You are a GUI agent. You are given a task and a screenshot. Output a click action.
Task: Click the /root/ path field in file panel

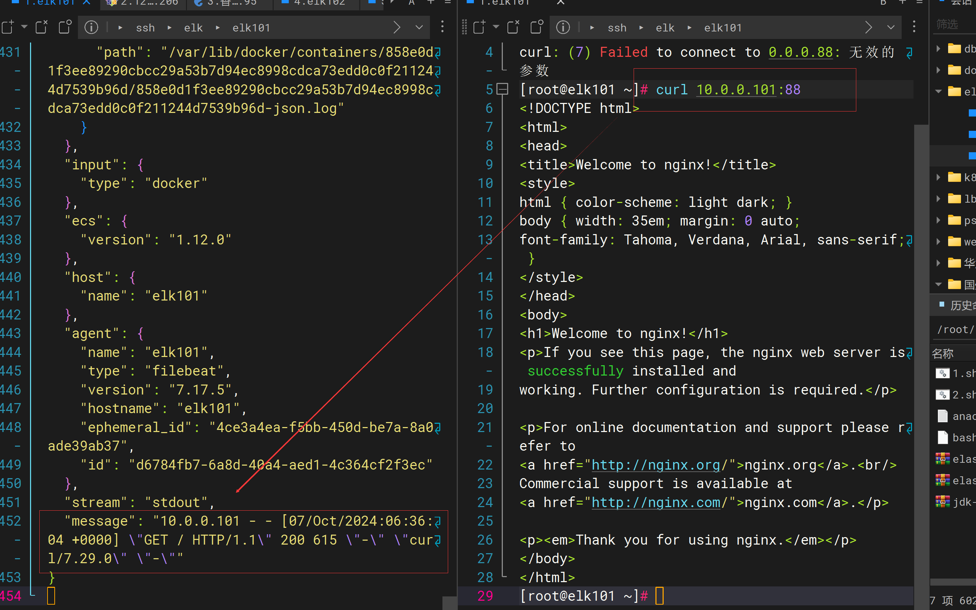955,329
